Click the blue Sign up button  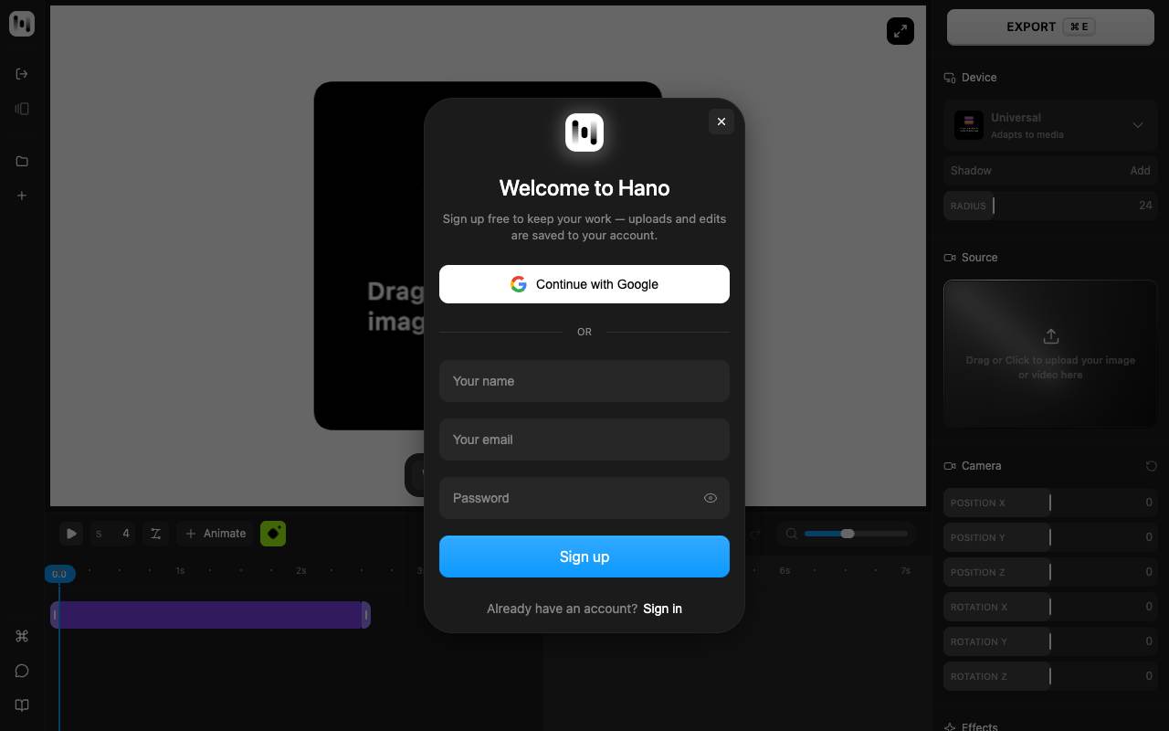coord(584,556)
